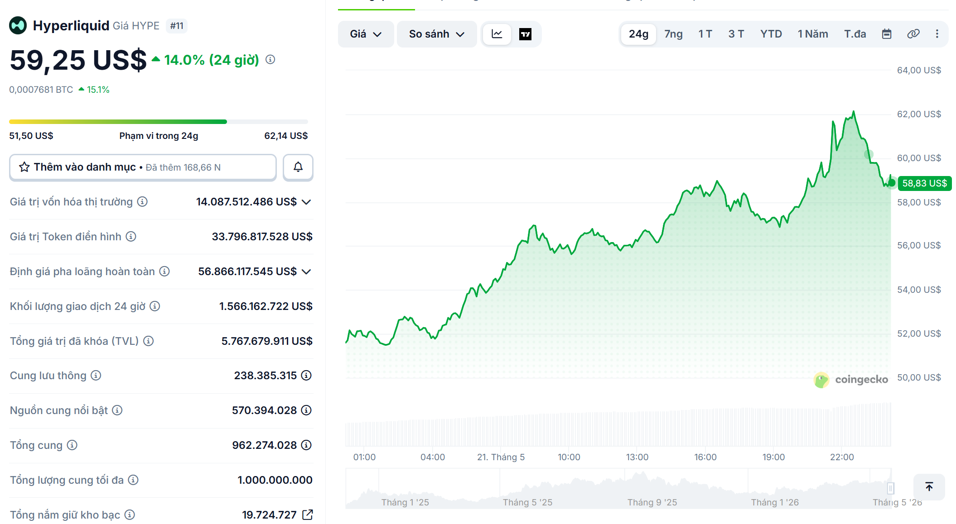
Task: Click the 1.000.000.000 max supply value
Action: point(275,480)
